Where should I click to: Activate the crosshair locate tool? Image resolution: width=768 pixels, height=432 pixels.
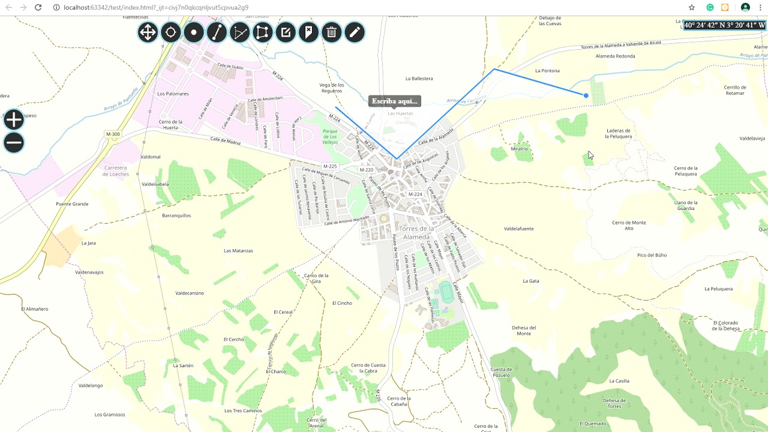click(x=170, y=32)
